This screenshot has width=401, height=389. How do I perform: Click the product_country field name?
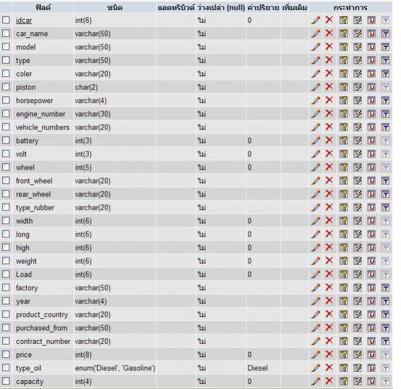42,314
